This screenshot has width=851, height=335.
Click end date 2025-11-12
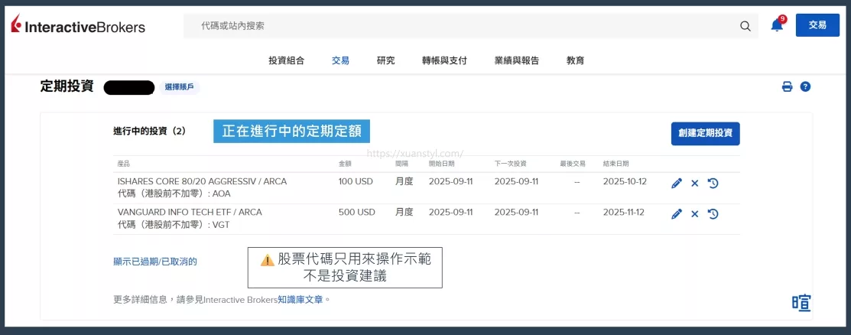pos(624,212)
